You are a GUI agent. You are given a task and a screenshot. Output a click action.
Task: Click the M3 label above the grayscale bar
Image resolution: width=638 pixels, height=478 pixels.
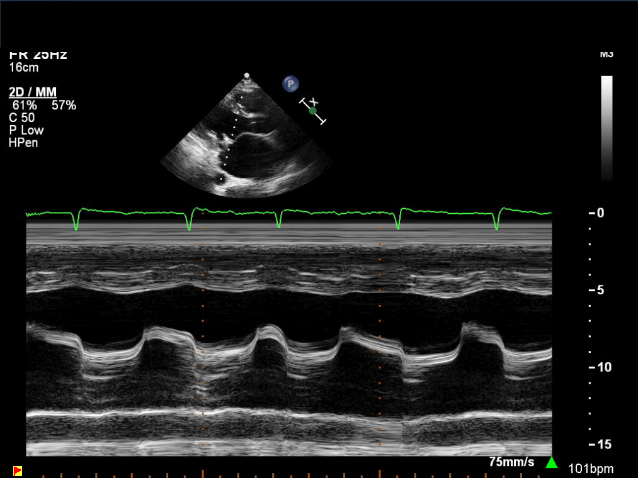[x=607, y=55]
